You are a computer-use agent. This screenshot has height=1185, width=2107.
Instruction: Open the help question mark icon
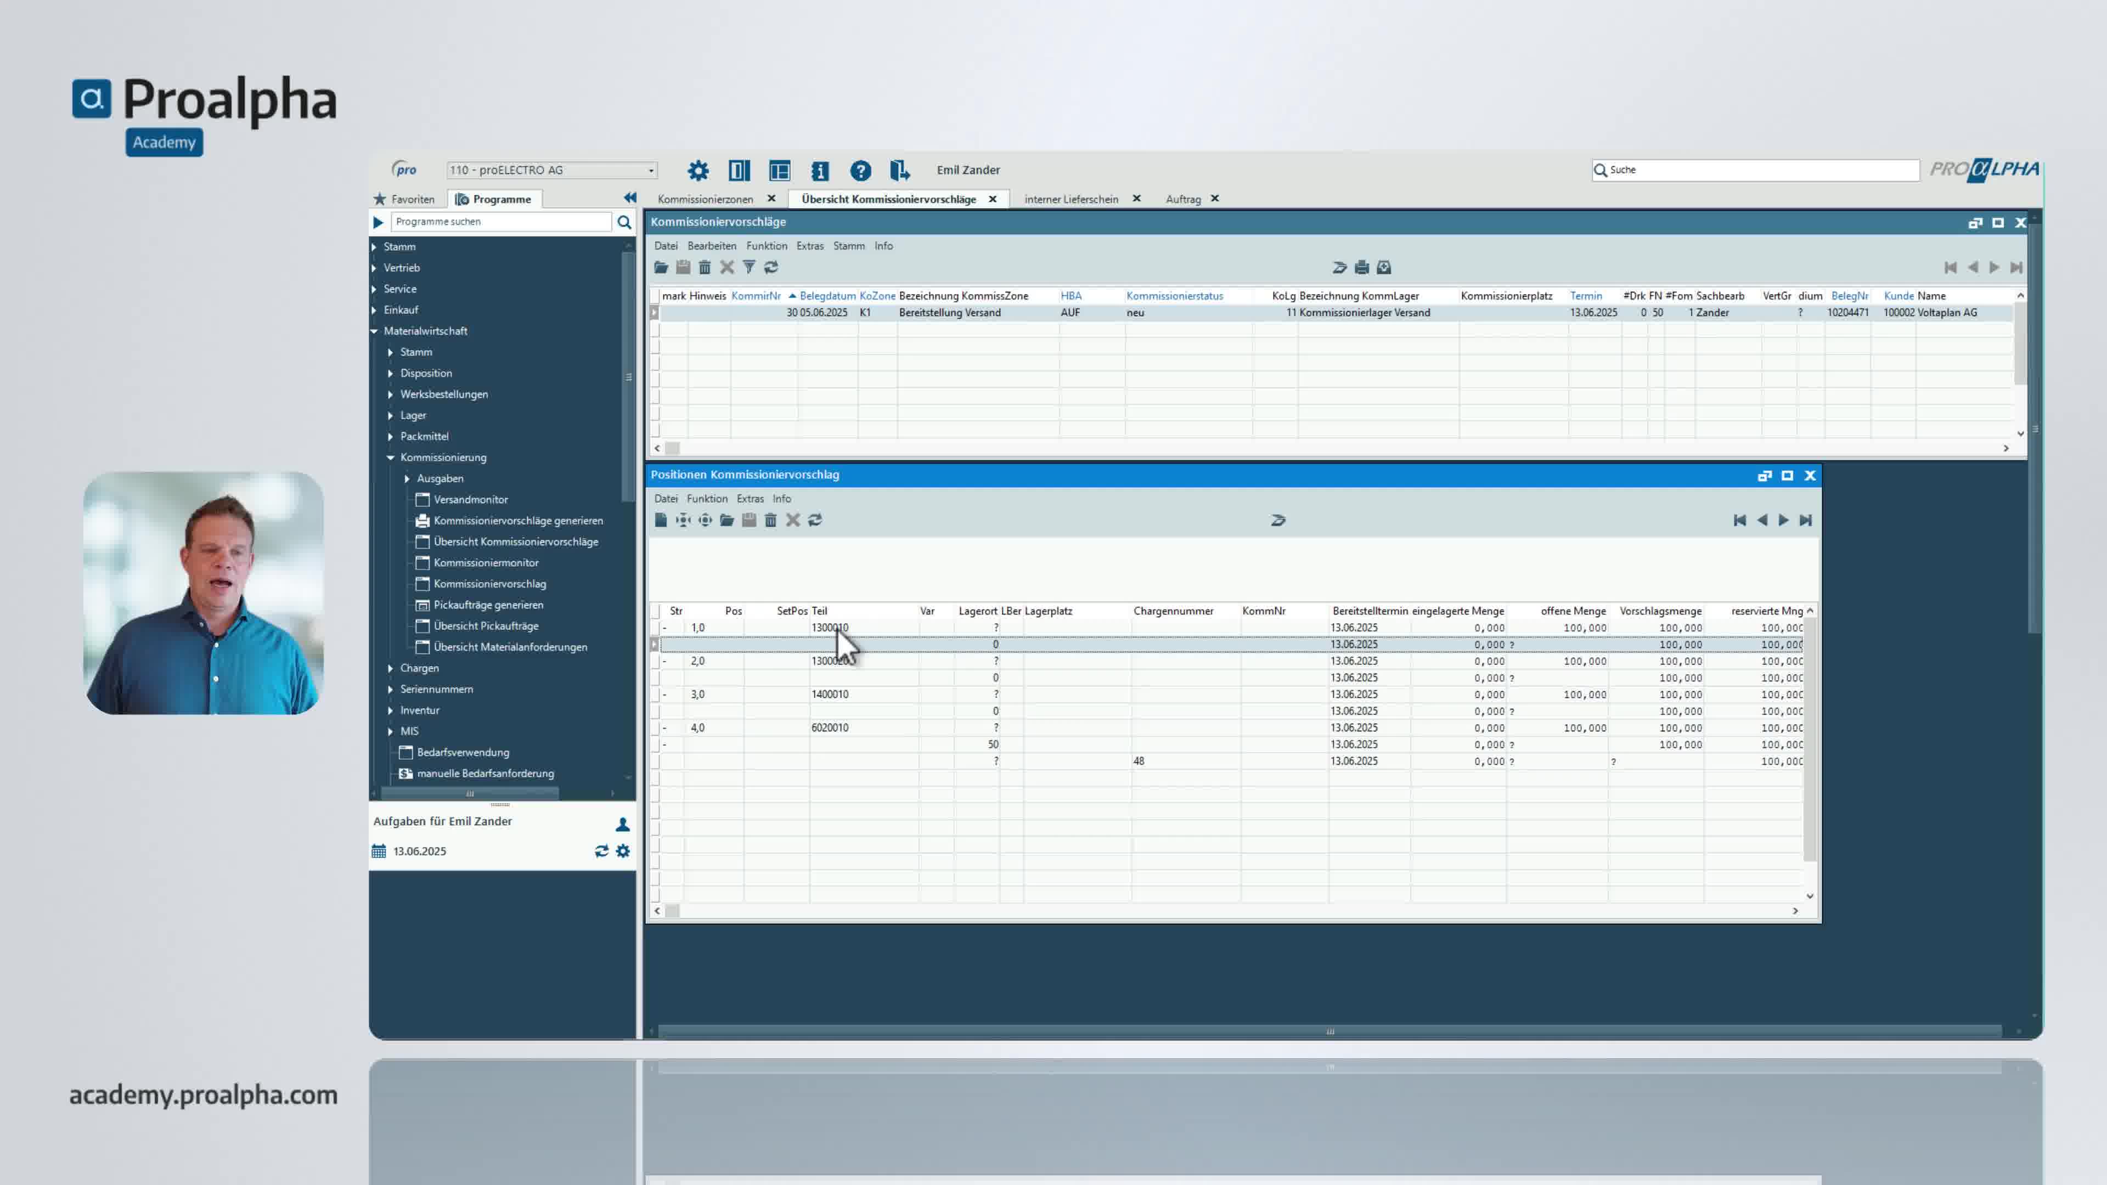(x=860, y=170)
